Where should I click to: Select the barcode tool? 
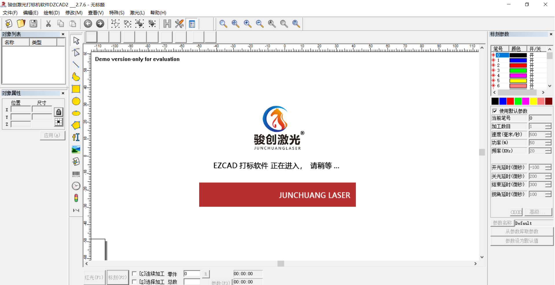click(x=76, y=174)
